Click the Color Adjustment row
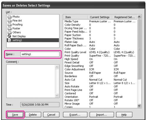The height and width of the screenshot is (120, 146). (x=100, y=69)
